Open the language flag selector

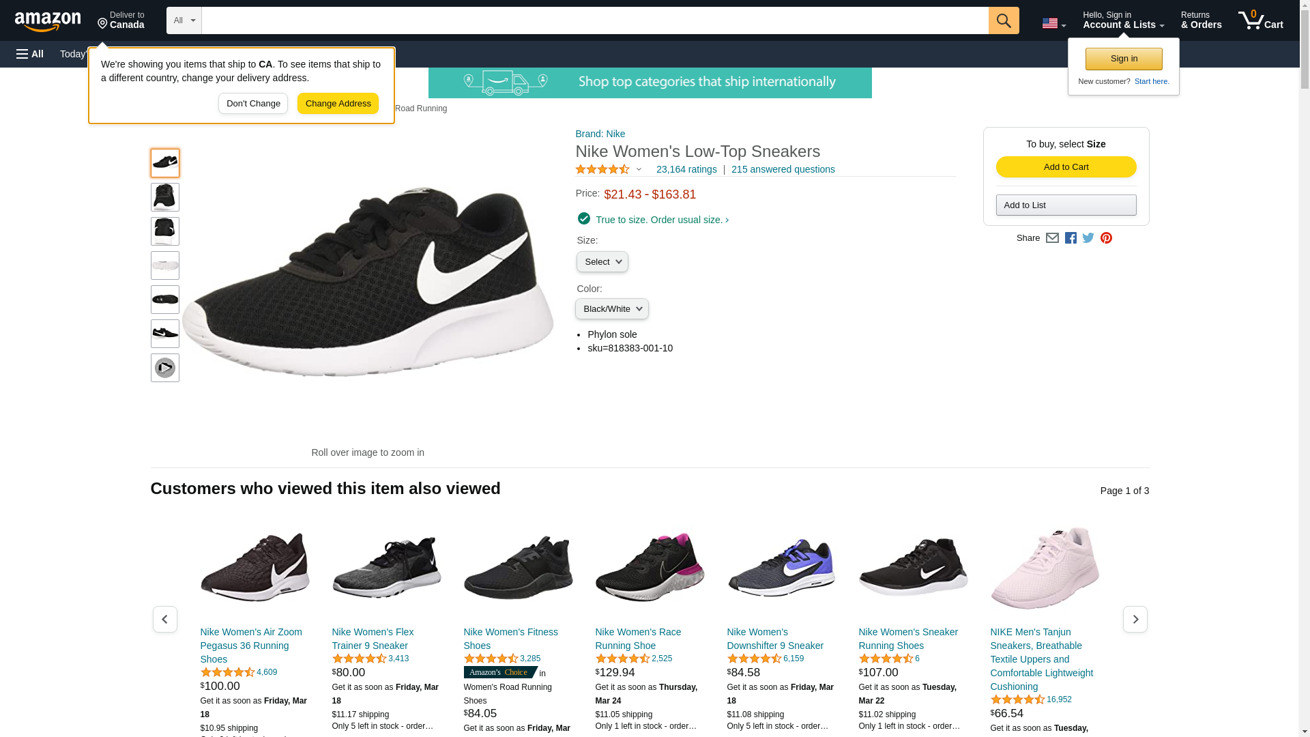click(x=1053, y=24)
